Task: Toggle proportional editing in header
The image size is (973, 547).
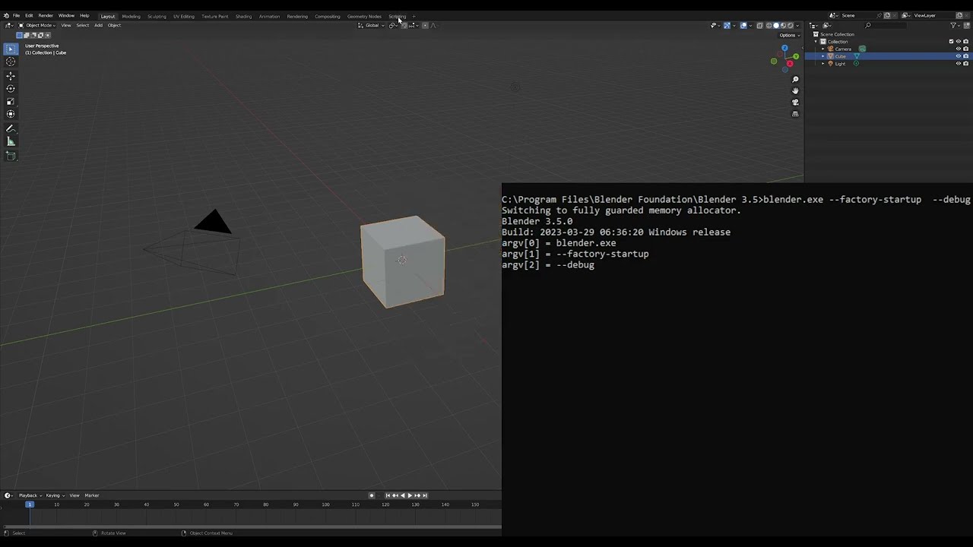Action: point(425,25)
